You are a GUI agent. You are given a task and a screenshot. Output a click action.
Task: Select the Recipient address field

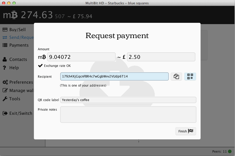114,76
